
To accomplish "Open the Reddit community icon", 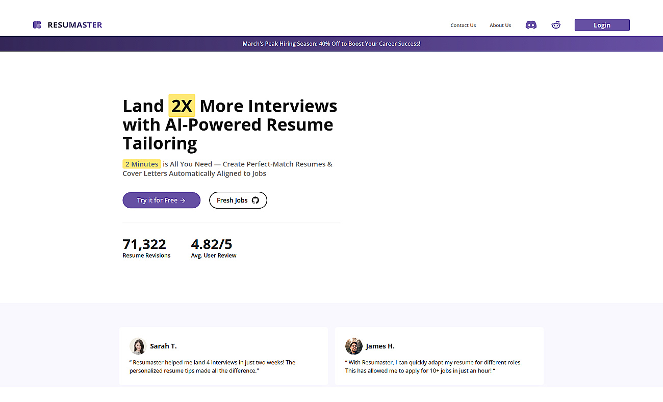I will pyautogui.click(x=556, y=25).
